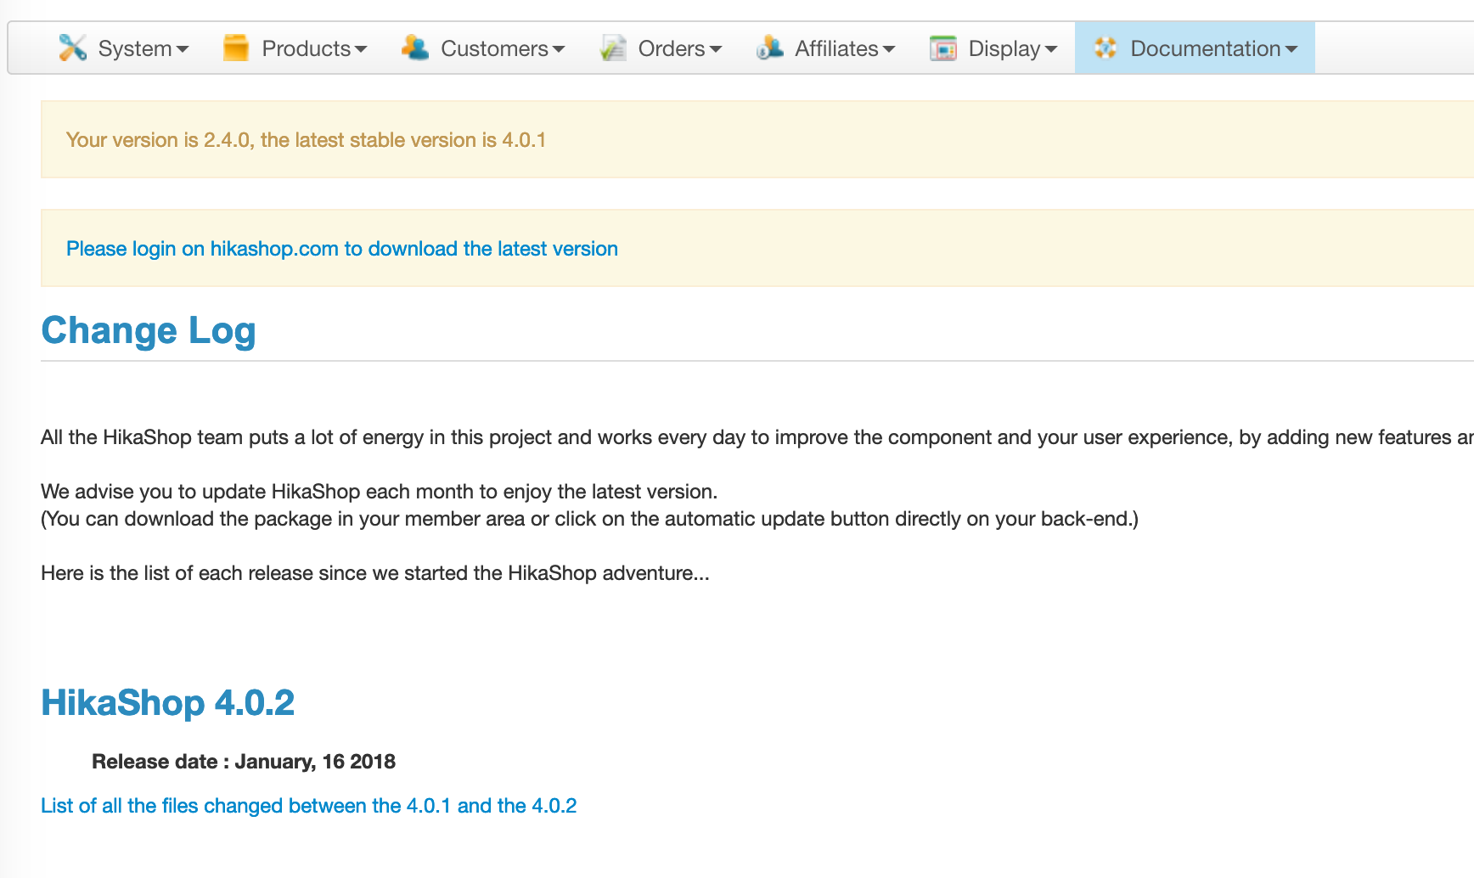Expand the Customers dropdown arrow

(559, 49)
